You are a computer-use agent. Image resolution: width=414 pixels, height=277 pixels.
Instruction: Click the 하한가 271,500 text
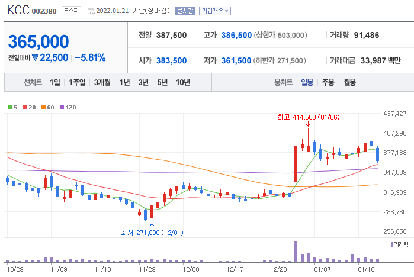coord(280,61)
